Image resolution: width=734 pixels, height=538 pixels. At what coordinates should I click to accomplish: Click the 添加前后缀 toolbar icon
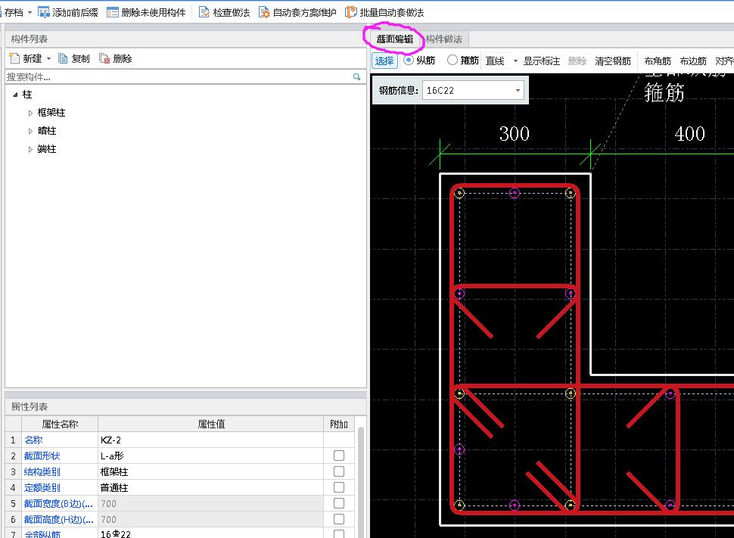[44, 12]
